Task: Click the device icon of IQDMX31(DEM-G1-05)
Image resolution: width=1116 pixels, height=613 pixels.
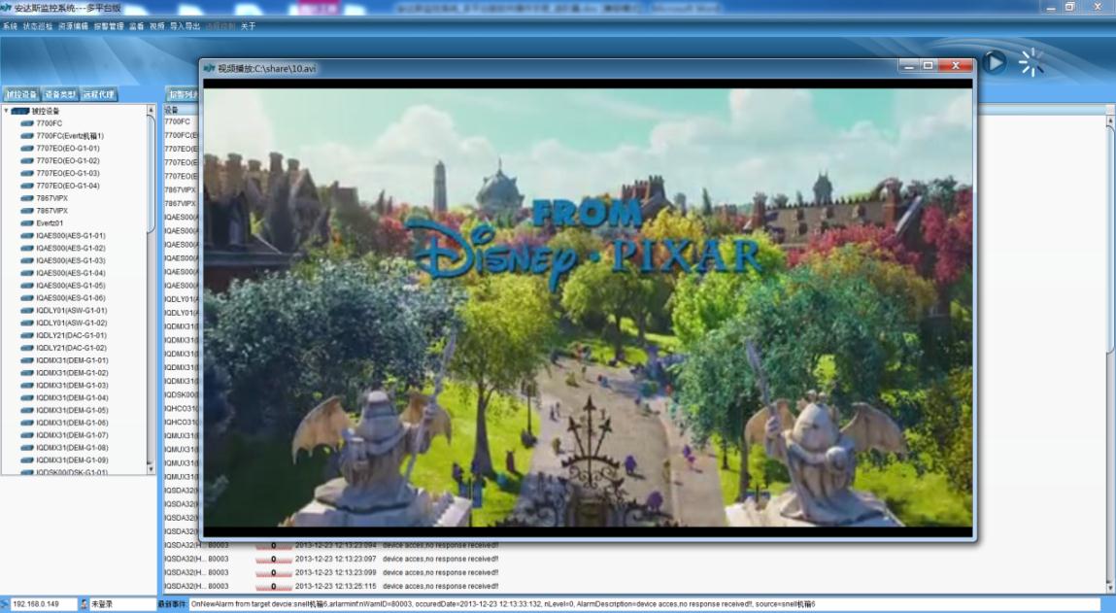Action: tap(27, 410)
